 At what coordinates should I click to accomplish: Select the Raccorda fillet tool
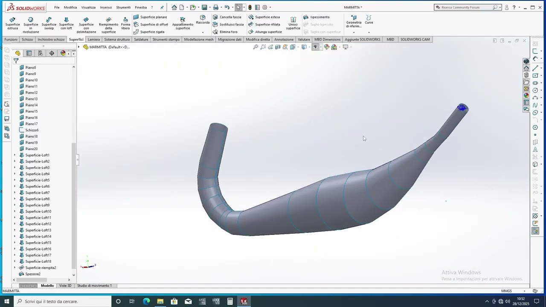tap(203, 20)
